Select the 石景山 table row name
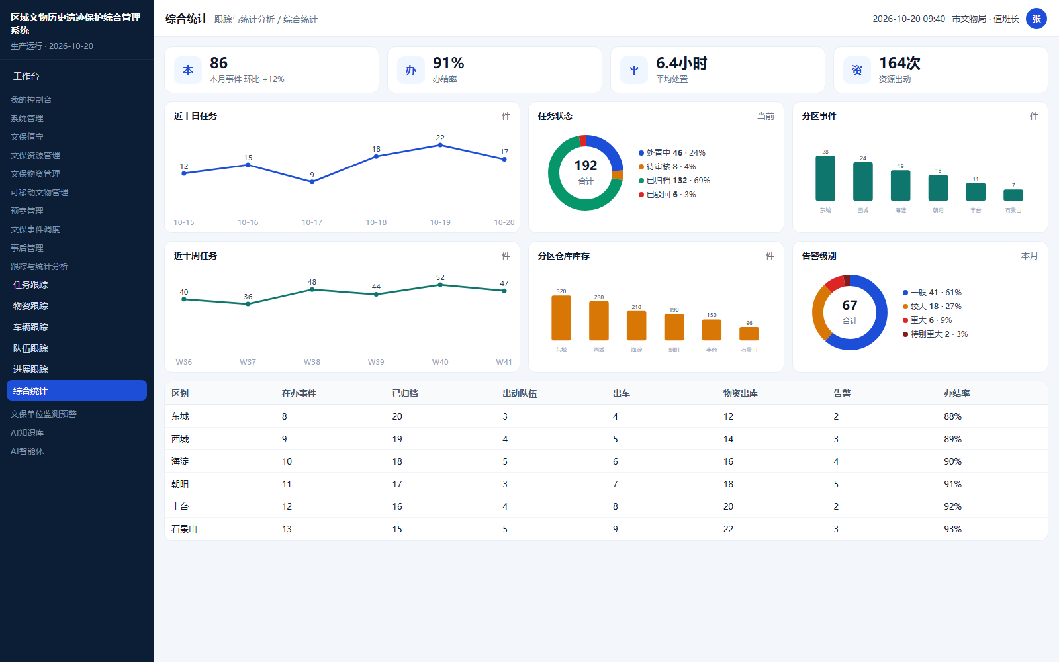This screenshot has height=662, width=1059. 184,529
